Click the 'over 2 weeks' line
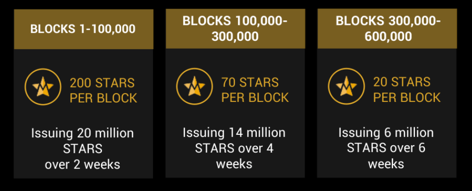 coord(82,165)
